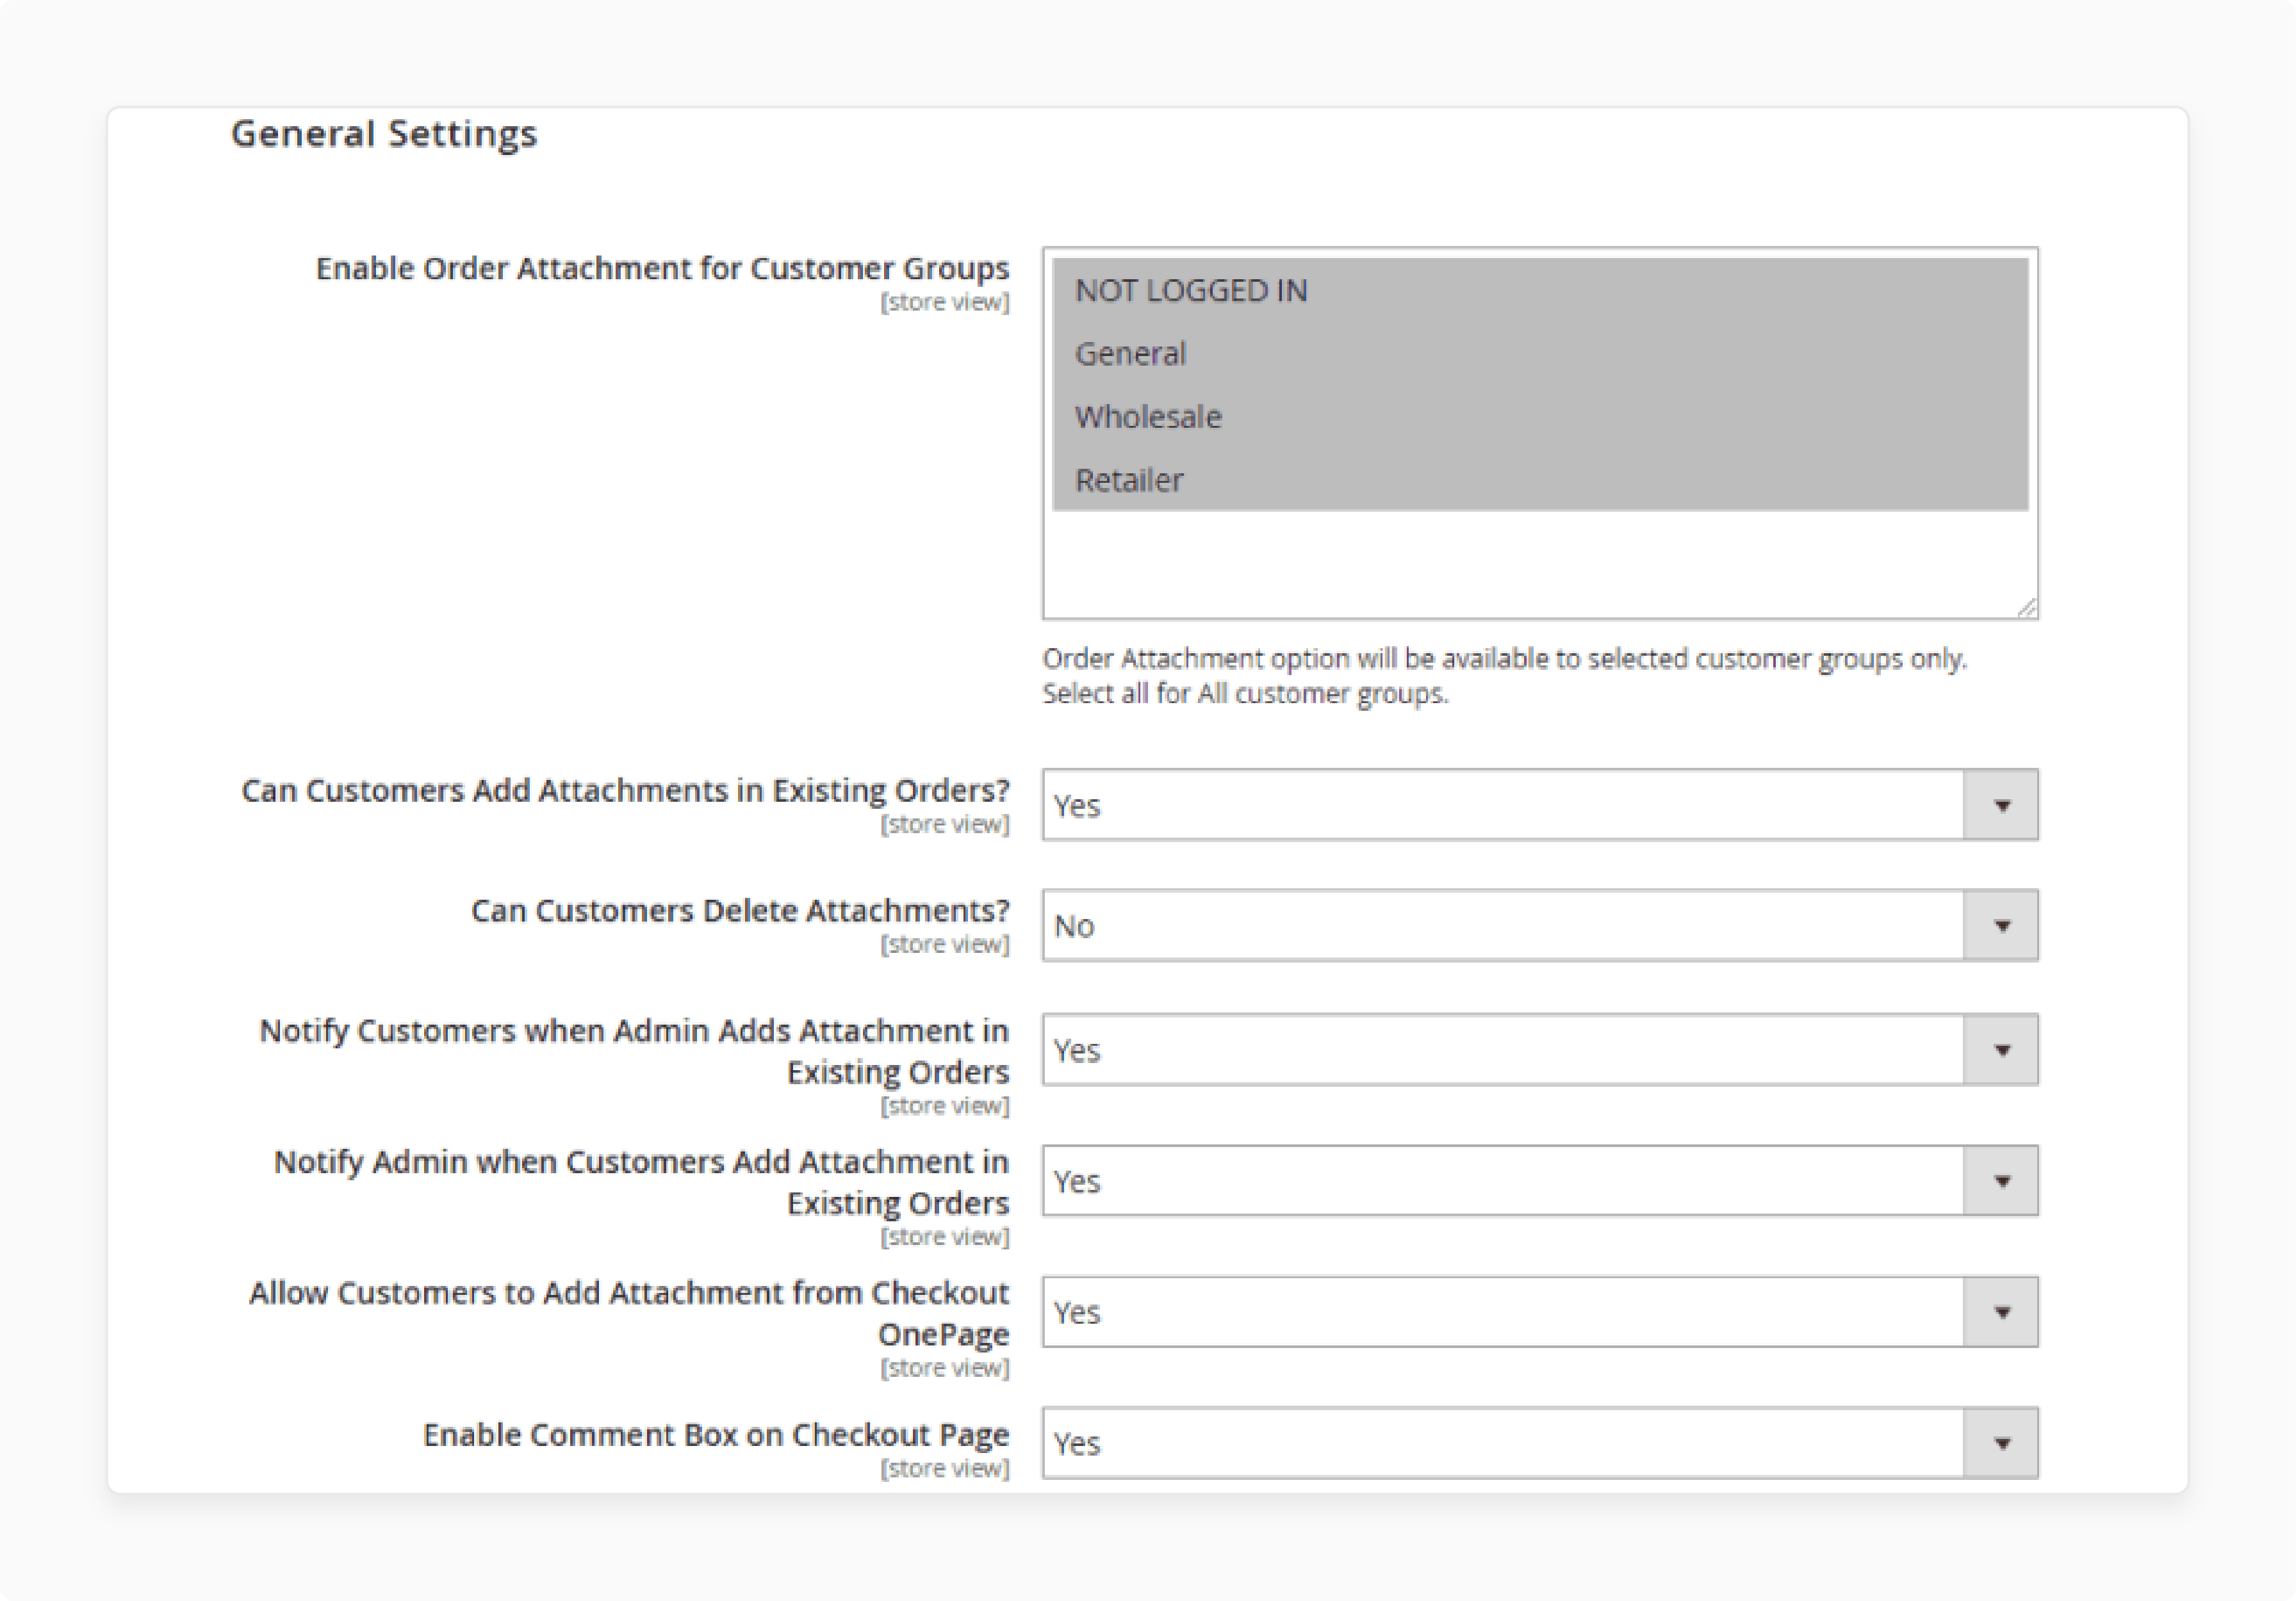Click Enable Order Attachment for Customer Groups label

662,269
